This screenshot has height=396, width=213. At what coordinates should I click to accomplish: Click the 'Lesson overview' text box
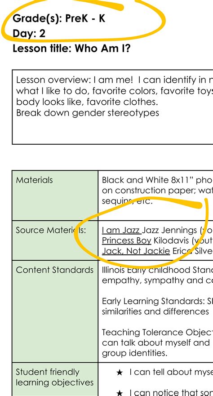click(x=112, y=107)
